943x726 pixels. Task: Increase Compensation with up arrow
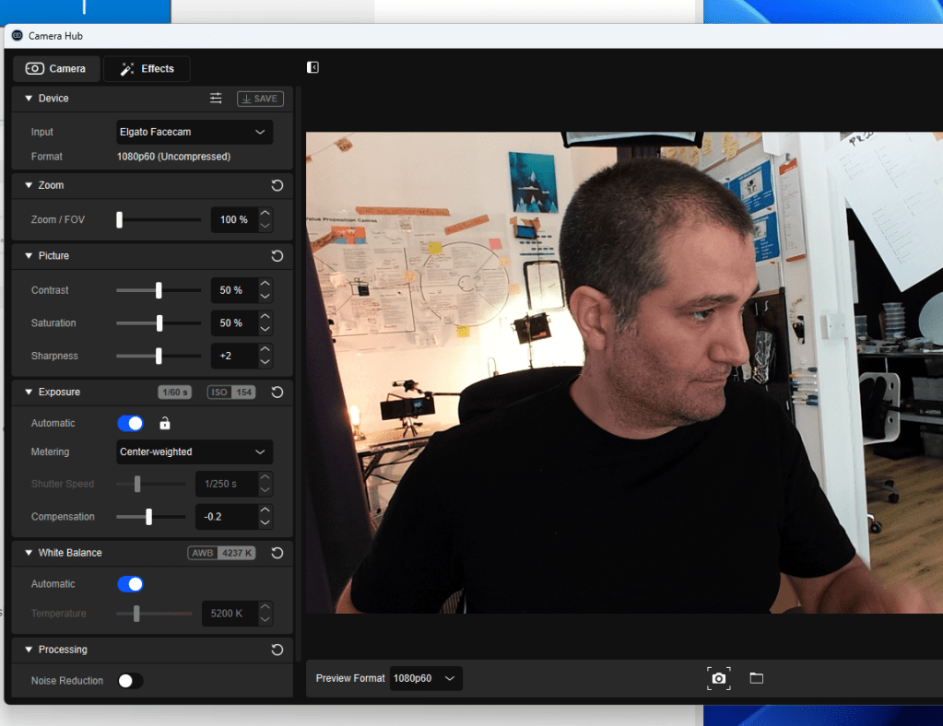[265, 510]
